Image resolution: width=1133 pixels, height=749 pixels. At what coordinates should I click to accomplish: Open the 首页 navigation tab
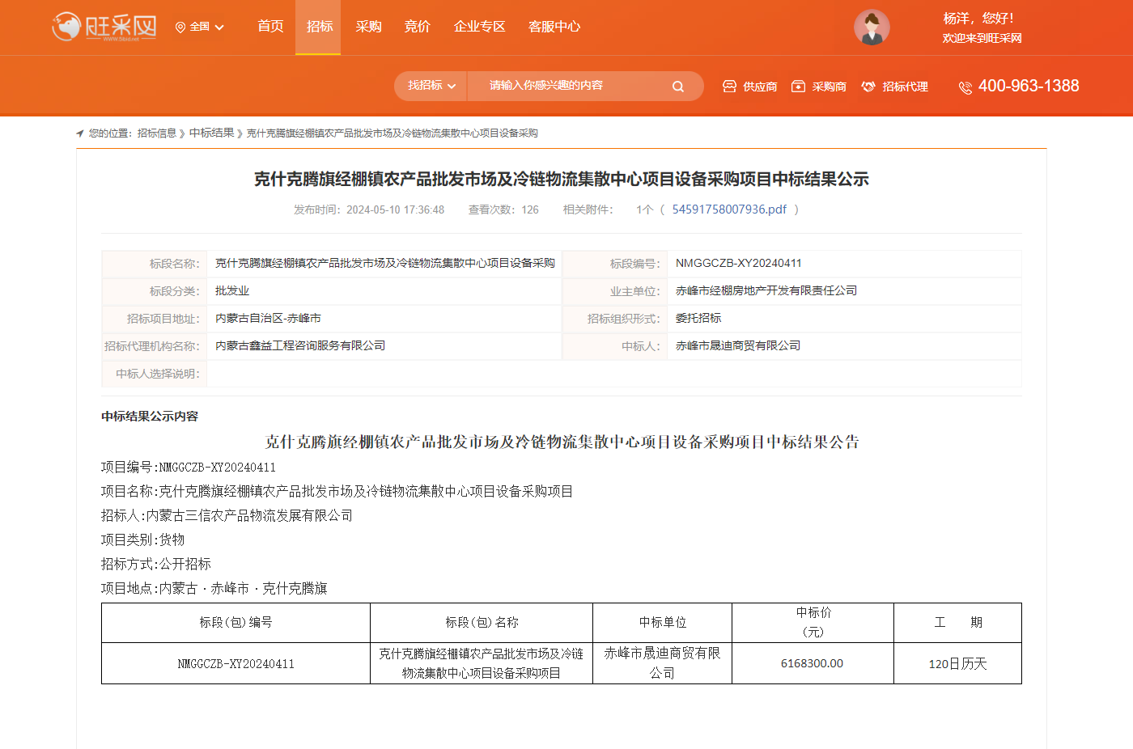click(x=270, y=27)
